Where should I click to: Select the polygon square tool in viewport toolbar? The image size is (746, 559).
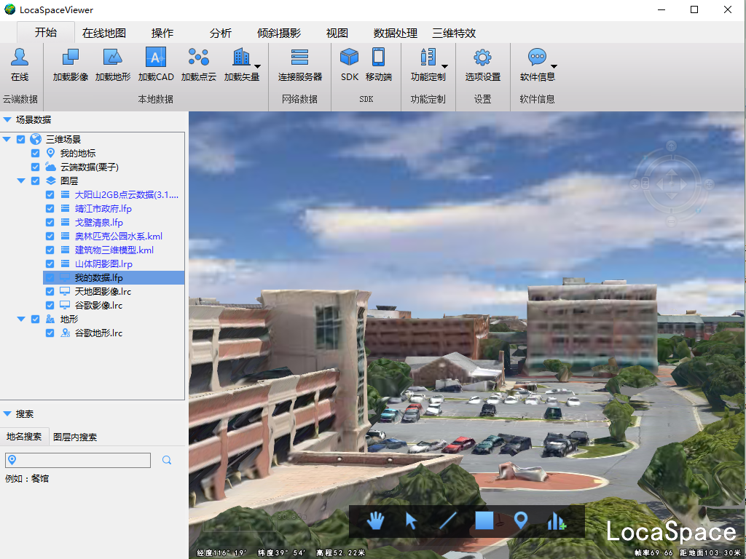(484, 520)
